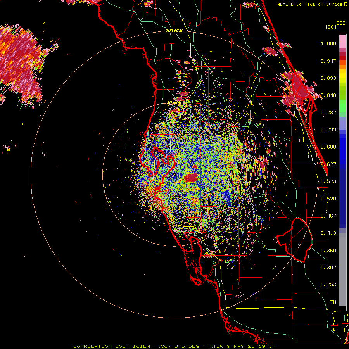The width and height of the screenshot is (349, 349).
Task: Select the 0.467 legend value
Action: pos(328,216)
